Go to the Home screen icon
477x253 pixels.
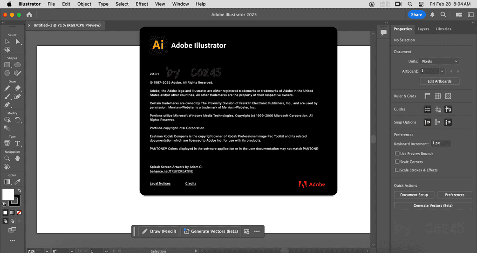click(x=29, y=14)
